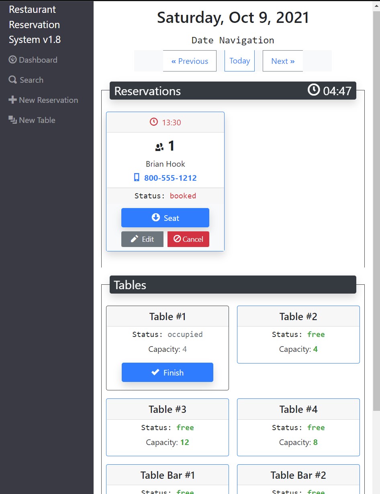The width and height of the screenshot is (380, 494).
Task: Click the 13:30 reservation time
Action: pyautogui.click(x=172, y=122)
